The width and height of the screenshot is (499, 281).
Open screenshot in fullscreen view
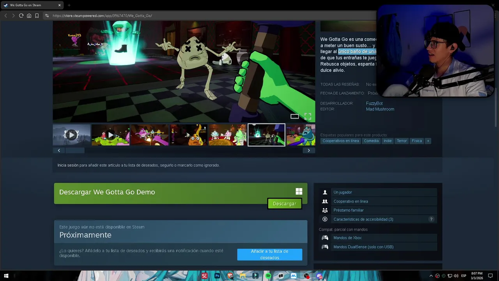(308, 116)
